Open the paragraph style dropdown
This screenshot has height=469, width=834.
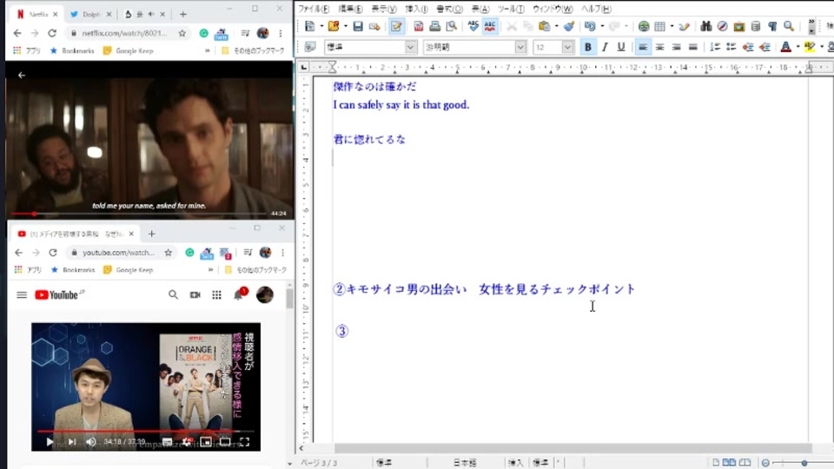tap(411, 47)
